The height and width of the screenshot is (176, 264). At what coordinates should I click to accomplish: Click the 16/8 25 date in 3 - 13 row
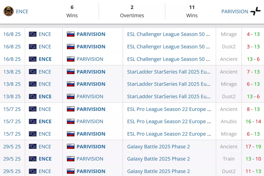pos(12,47)
